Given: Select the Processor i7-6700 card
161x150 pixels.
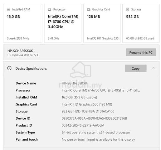Looking at the screenshot, I should point(63,23).
